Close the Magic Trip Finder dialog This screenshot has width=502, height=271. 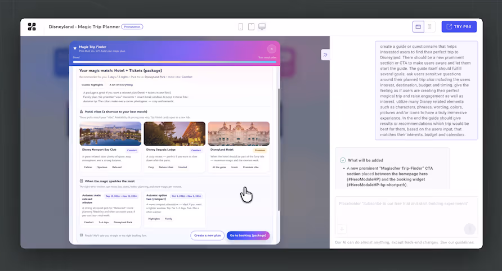pos(271,49)
